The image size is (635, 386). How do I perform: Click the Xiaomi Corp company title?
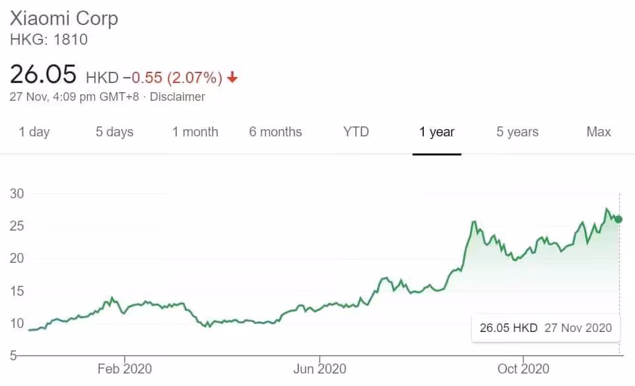coord(64,18)
